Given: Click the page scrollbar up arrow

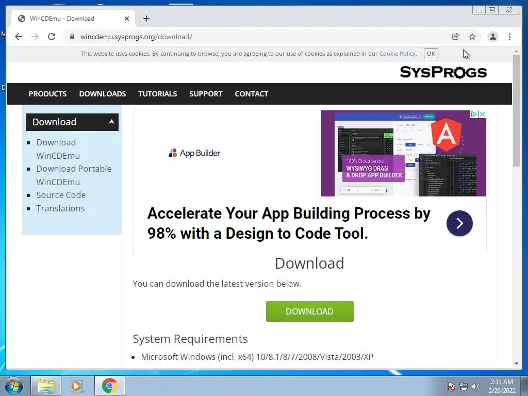Looking at the screenshot, I should [516, 52].
